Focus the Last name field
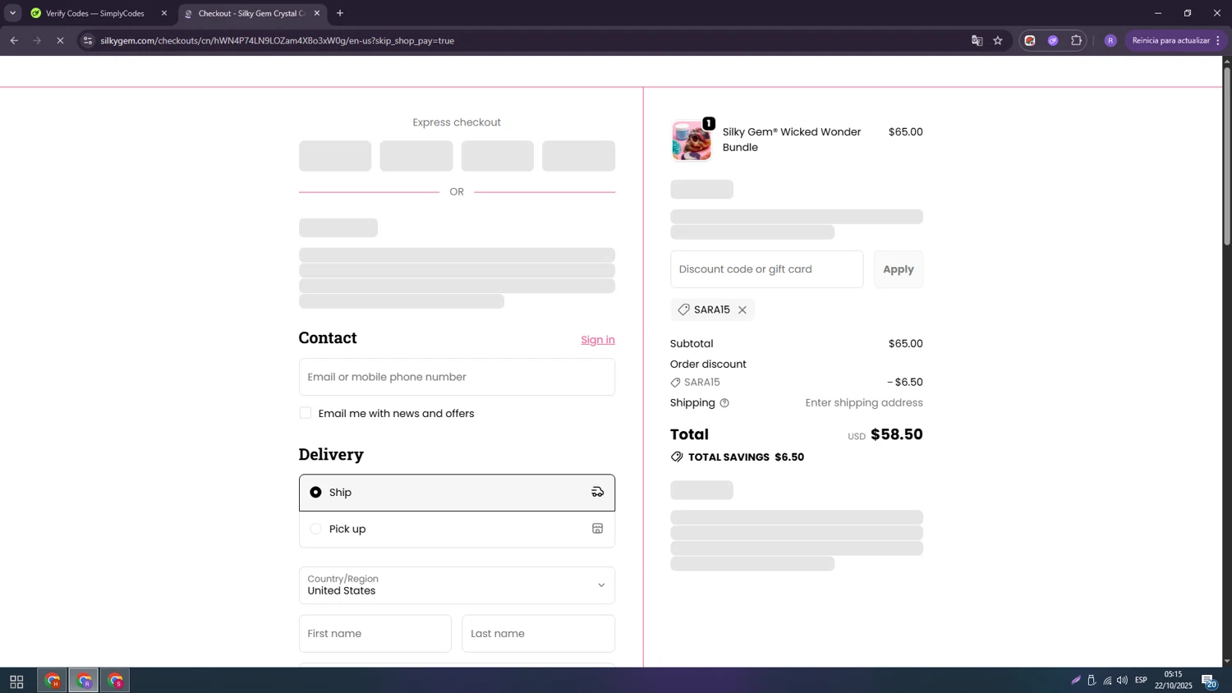Viewport: 1232px width, 693px height. (x=538, y=634)
